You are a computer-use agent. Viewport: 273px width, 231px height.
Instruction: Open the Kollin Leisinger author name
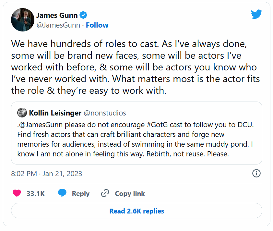55,113
